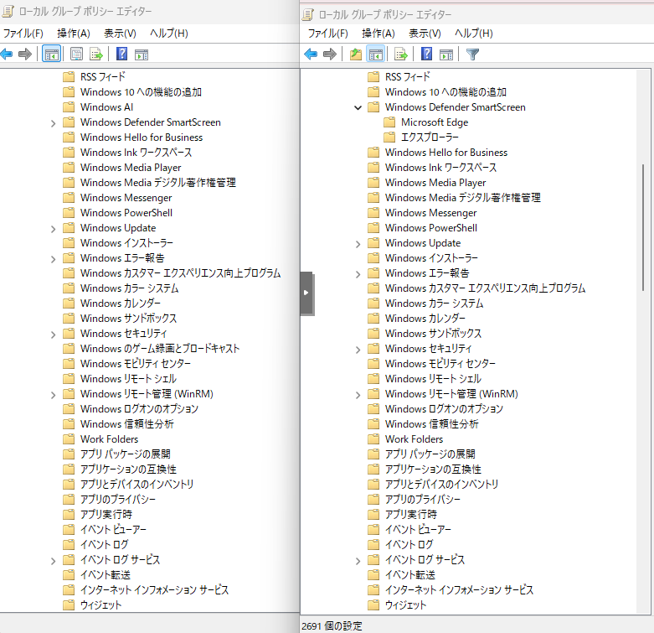654x633 pixels.
Task: Open Help icon in left window toolbar
Action: pos(121,54)
